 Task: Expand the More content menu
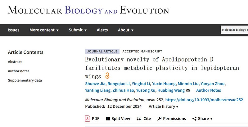coord(44,30)
